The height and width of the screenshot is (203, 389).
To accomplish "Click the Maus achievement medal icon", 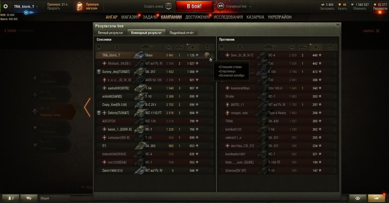I will coord(207,55).
